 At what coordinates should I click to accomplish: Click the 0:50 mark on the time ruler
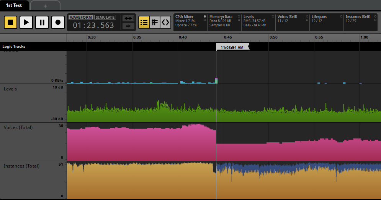pos(273,37)
